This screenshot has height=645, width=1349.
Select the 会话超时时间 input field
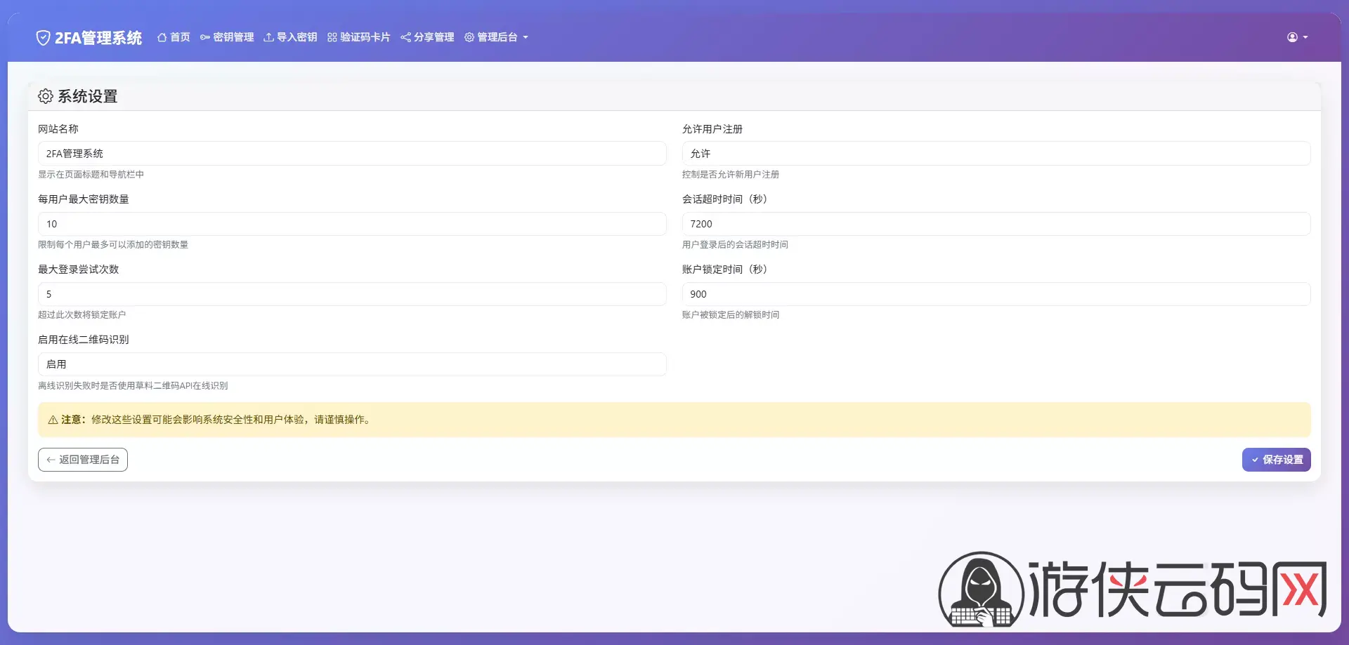[996, 224]
